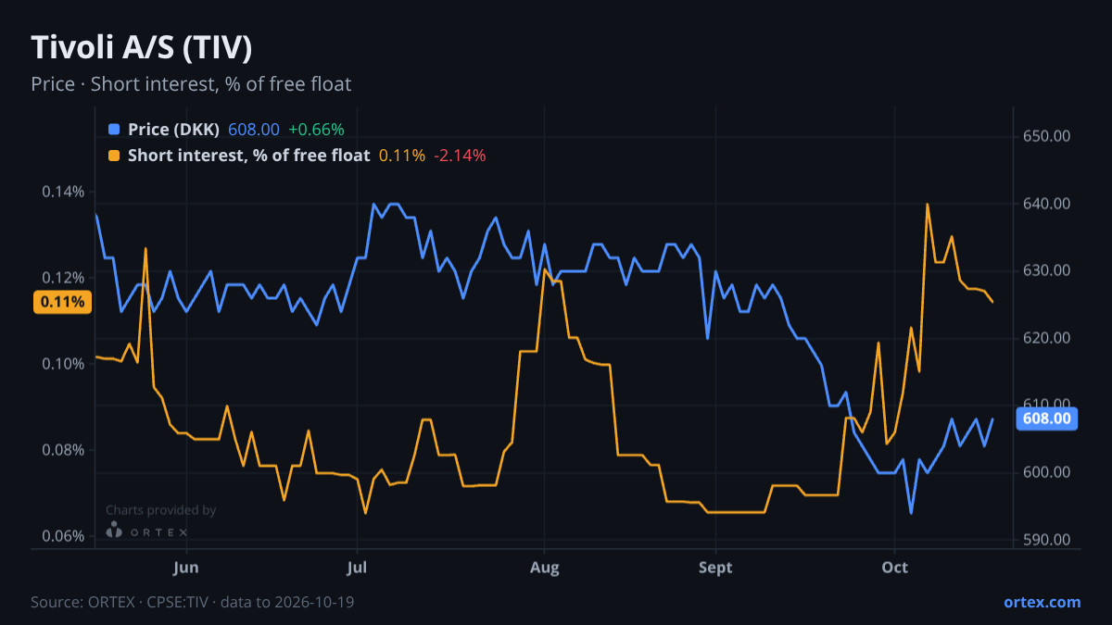This screenshot has width=1112, height=625.
Task: Click the orange Short interest legend swatch
Action: click(x=114, y=156)
